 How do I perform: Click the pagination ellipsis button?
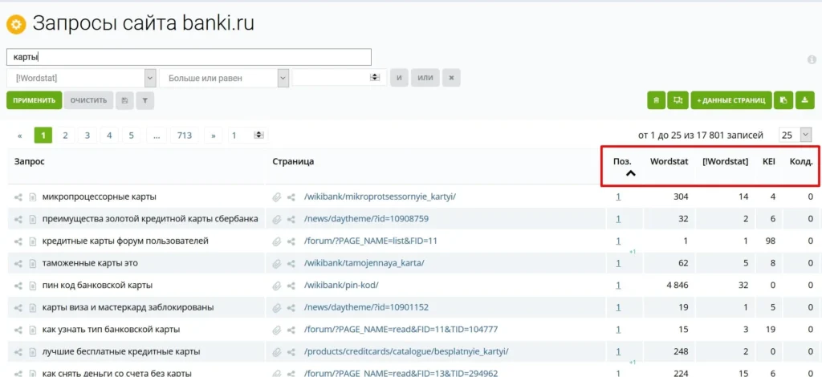coord(157,135)
